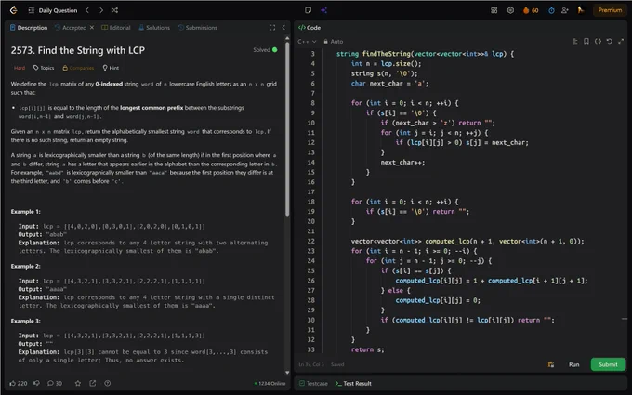The height and width of the screenshot is (395, 632).
Task: Click the Hard difficulty tag
Action: click(x=20, y=68)
